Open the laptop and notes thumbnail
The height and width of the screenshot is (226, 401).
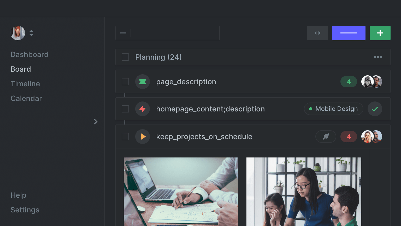181,191
